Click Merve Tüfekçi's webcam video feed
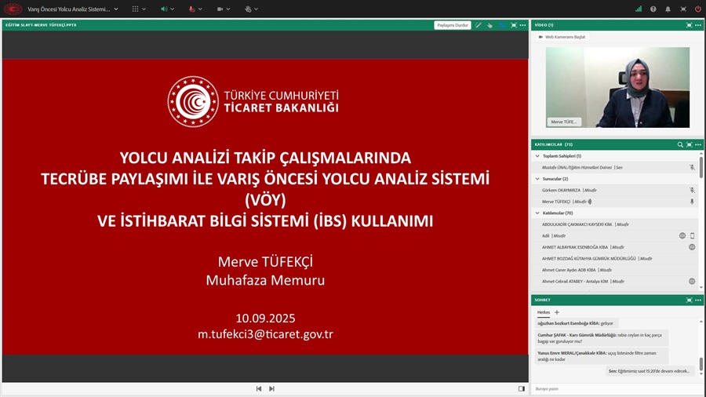706x397 pixels. point(617,87)
